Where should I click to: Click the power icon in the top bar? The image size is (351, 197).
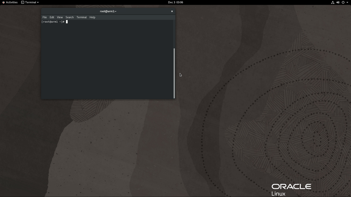coord(343,3)
